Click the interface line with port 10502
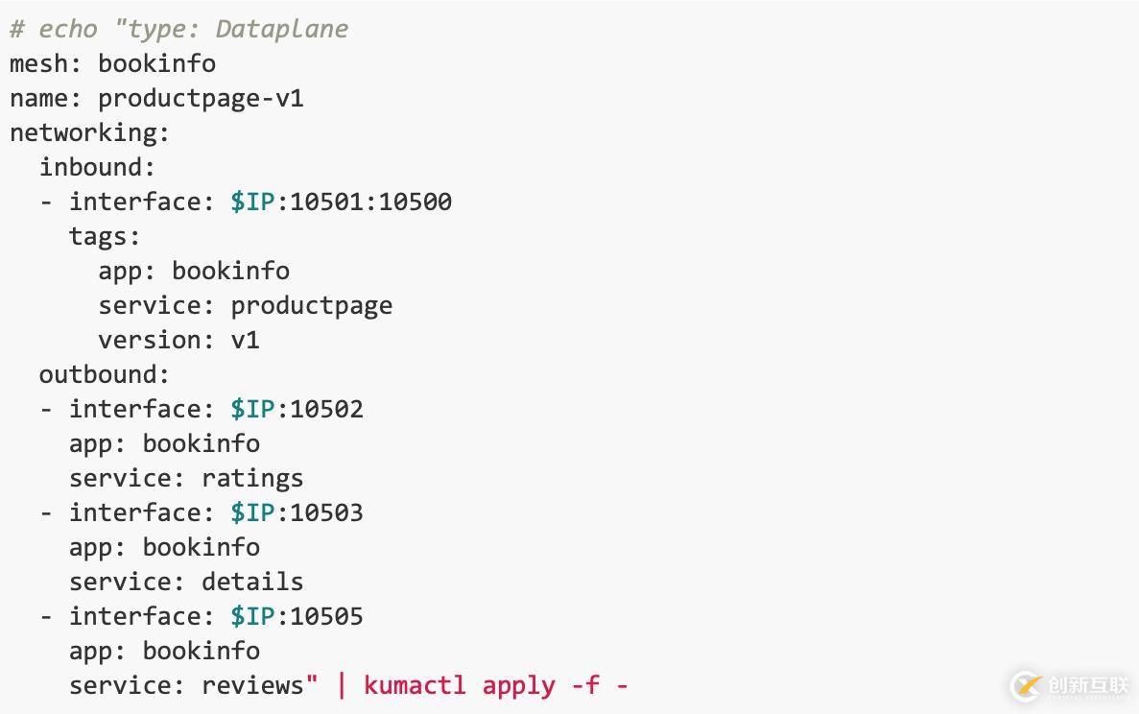 [x=215, y=409]
